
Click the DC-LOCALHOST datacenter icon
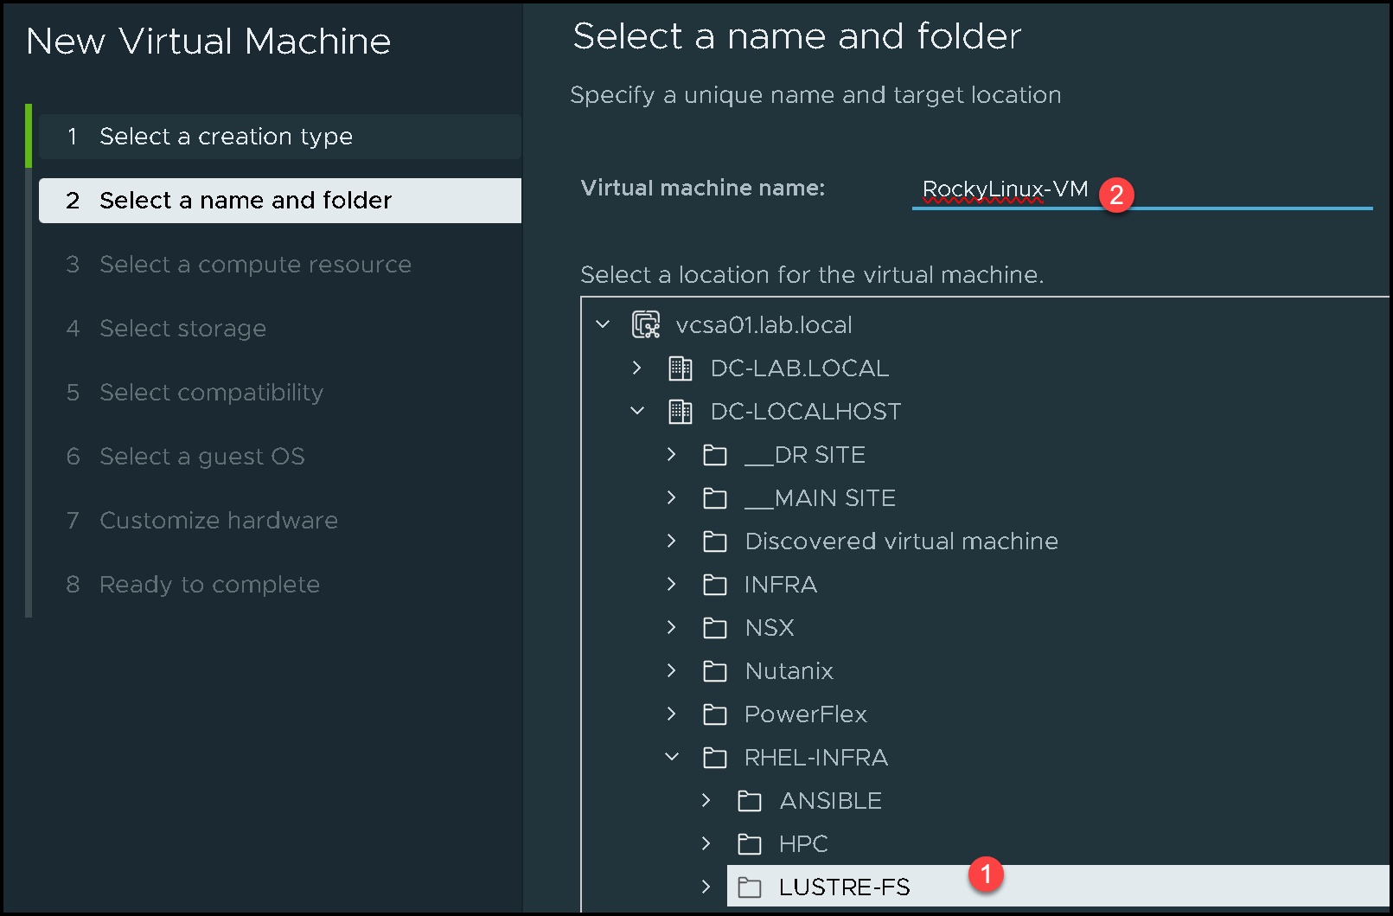point(681,412)
